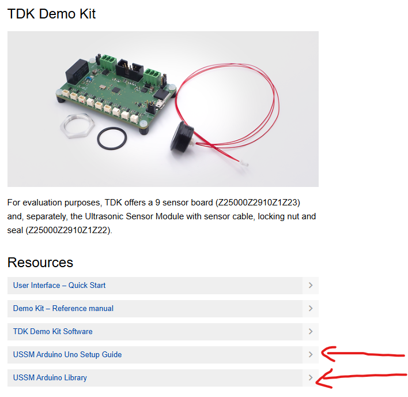Open USSM Arduino Uno Setup Guide link
The image size is (408, 397).
pyautogui.click(x=67, y=354)
